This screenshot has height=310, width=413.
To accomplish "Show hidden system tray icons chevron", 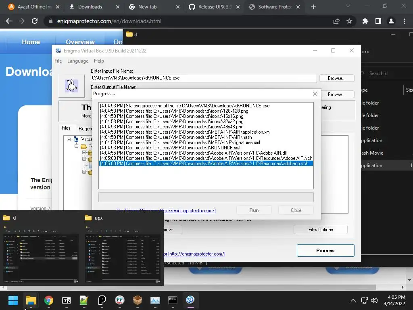I will coord(353,300).
